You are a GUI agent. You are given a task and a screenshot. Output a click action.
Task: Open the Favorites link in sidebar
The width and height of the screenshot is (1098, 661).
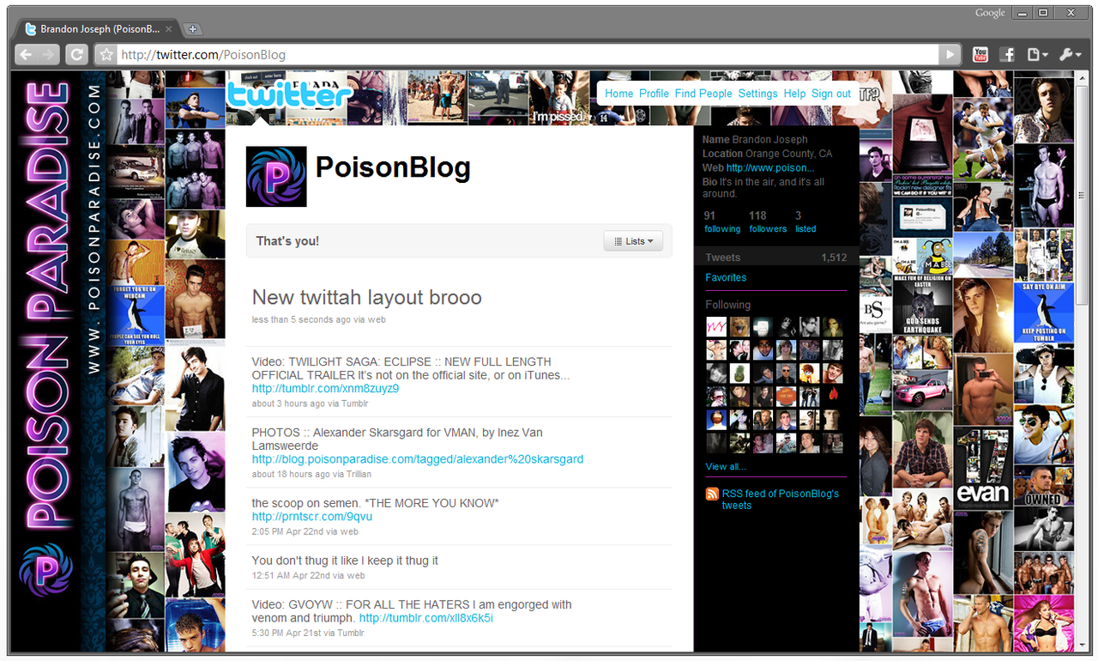pyautogui.click(x=726, y=277)
